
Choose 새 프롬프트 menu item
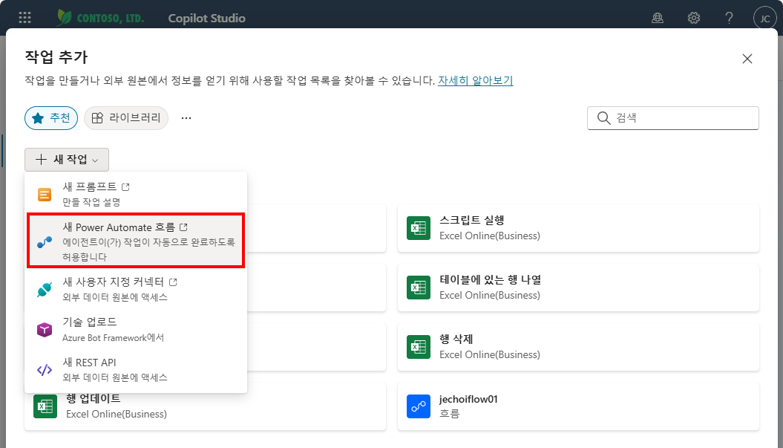point(136,194)
